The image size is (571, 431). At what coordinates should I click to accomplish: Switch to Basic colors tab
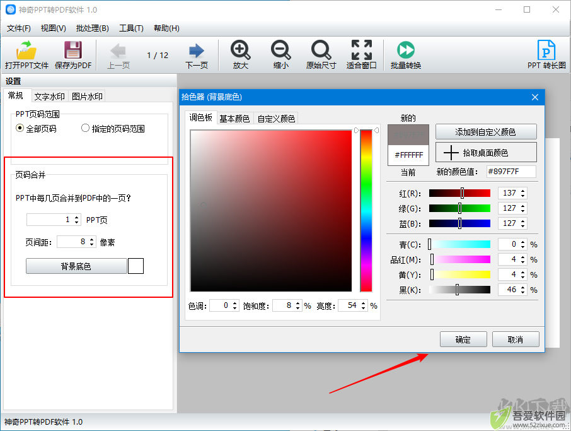coord(234,119)
